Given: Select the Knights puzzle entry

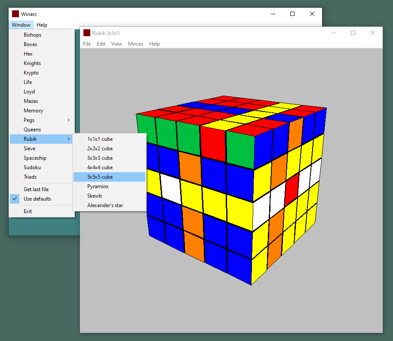Looking at the screenshot, I should tap(42, 63).
